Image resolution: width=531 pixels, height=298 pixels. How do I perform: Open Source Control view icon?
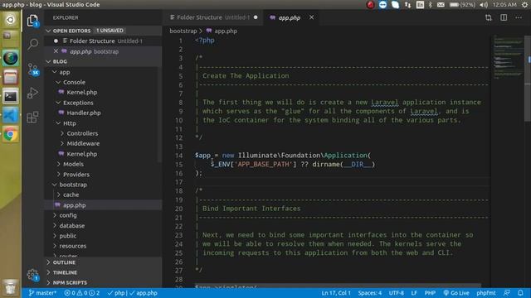[33, 70]
